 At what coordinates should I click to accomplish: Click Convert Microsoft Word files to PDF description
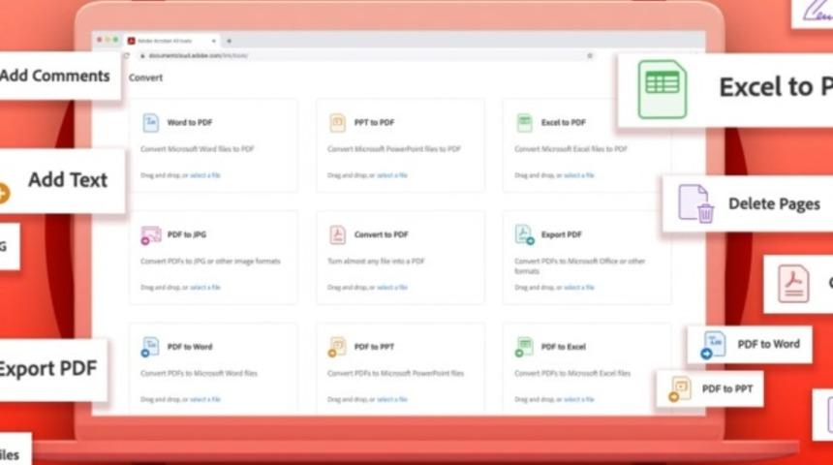pyautogui.click(x=198, y=149)
